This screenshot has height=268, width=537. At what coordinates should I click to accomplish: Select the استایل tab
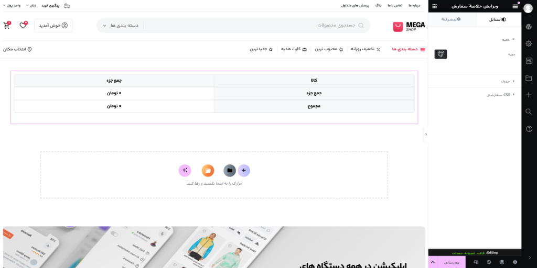click(498, 19)
